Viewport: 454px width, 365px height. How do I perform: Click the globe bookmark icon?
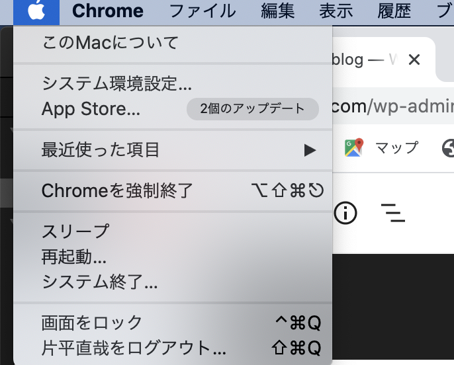coord(448,148)
